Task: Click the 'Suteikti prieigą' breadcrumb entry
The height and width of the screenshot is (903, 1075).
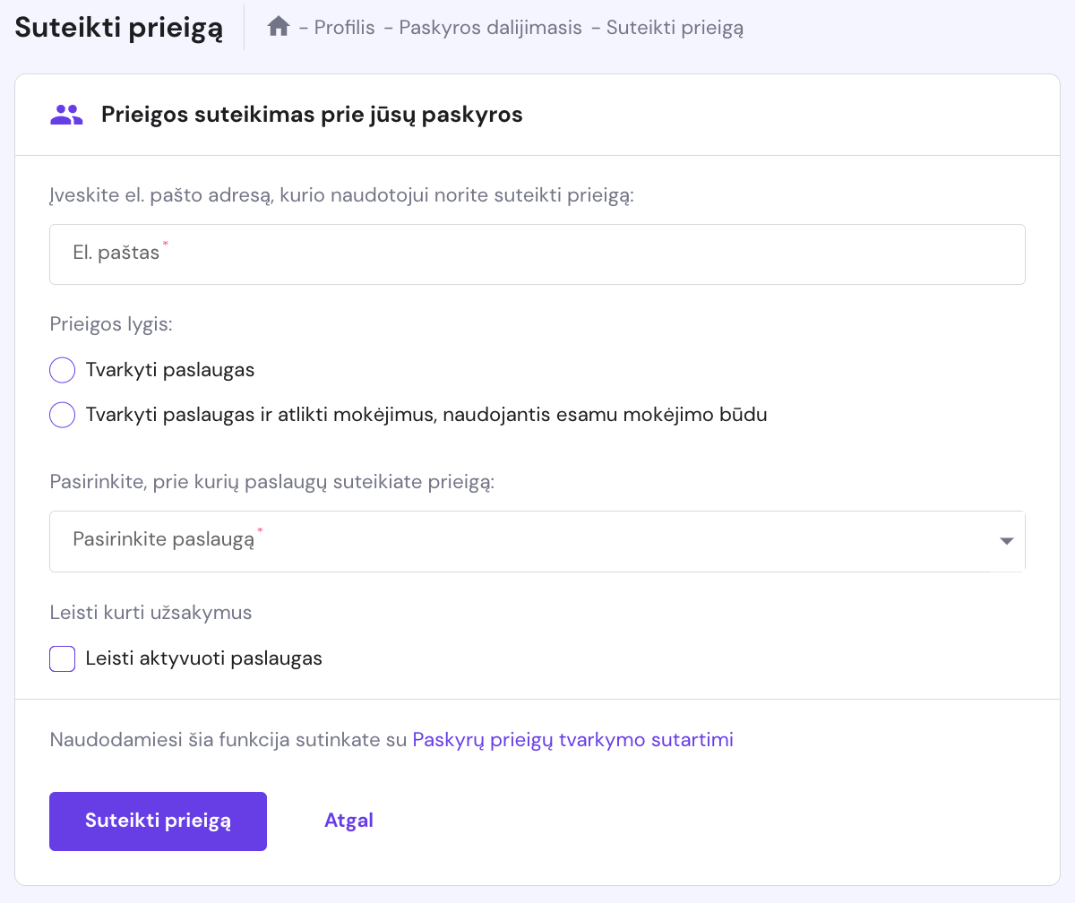Action: [675, 28]
